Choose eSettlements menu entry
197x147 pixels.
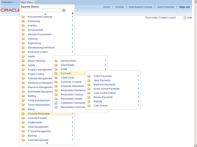35,123
